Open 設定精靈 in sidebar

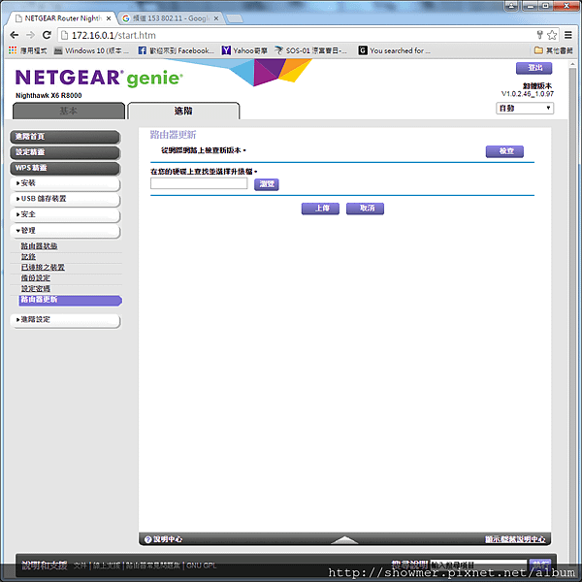pyautogui.click(x=65, y=152)
